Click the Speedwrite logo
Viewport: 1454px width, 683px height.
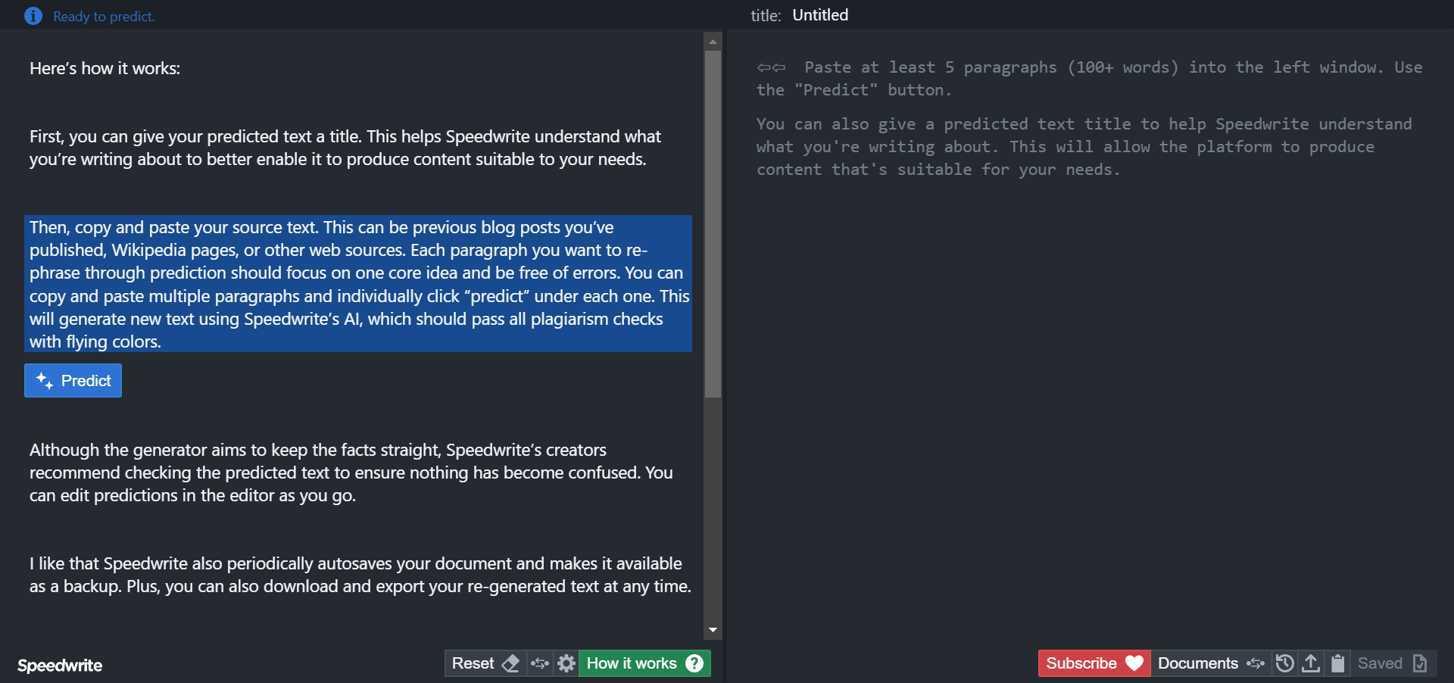(60, 666)
